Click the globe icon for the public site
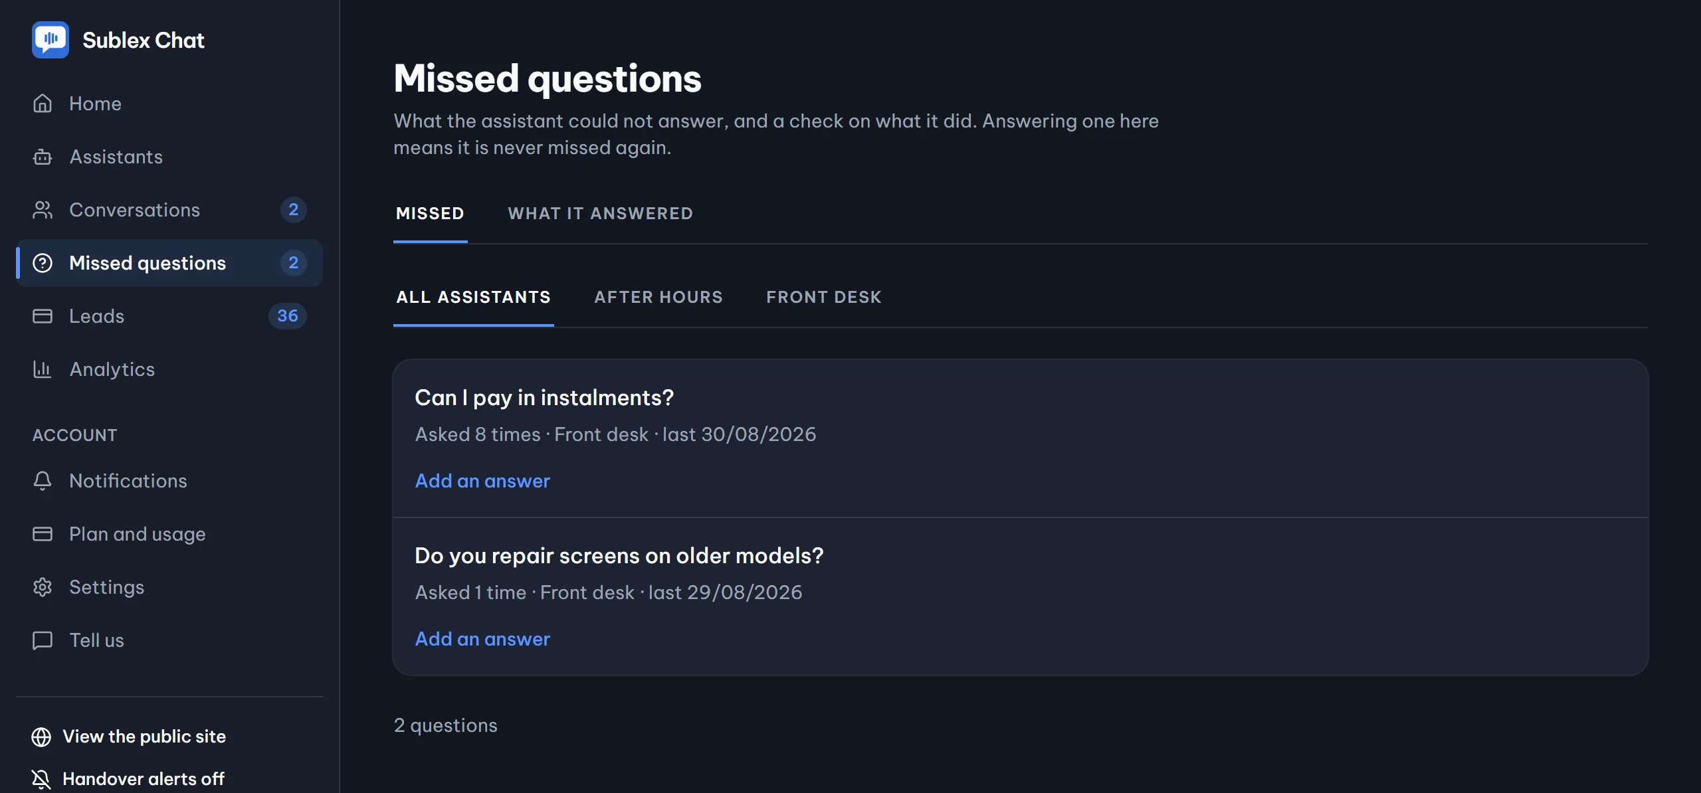Screen dimensions: 1701x793 click(41, 737)
